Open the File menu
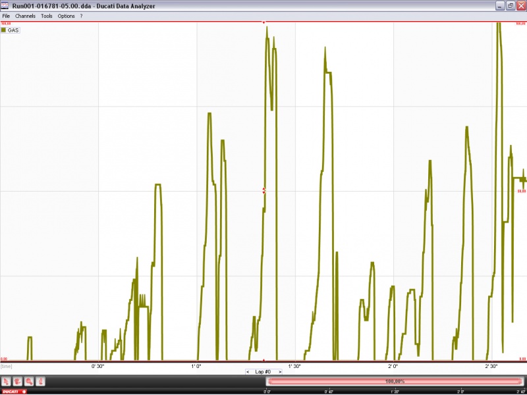This screenshot has height=395, width=527. (6, 16)
